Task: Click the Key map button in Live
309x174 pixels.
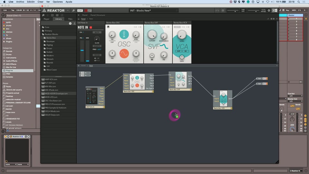Action: (x=287, y=10)
